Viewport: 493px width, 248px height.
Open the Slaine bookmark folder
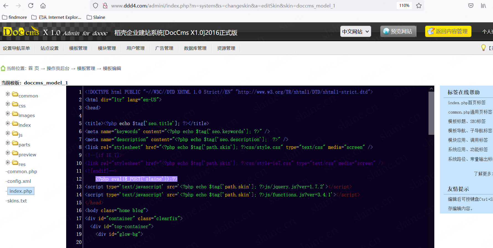coord(96,17)
